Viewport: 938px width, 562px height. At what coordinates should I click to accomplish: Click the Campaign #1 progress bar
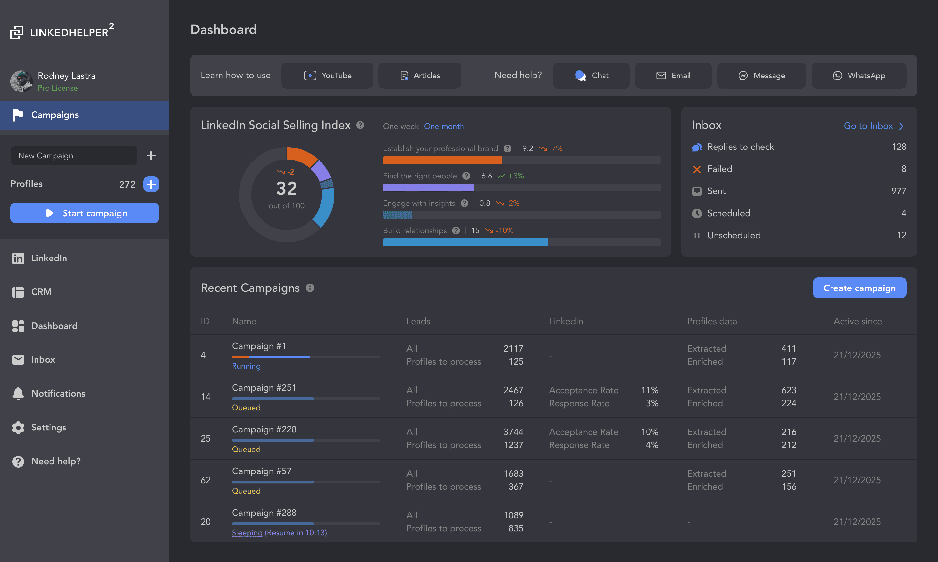click(x=306, y=357)
